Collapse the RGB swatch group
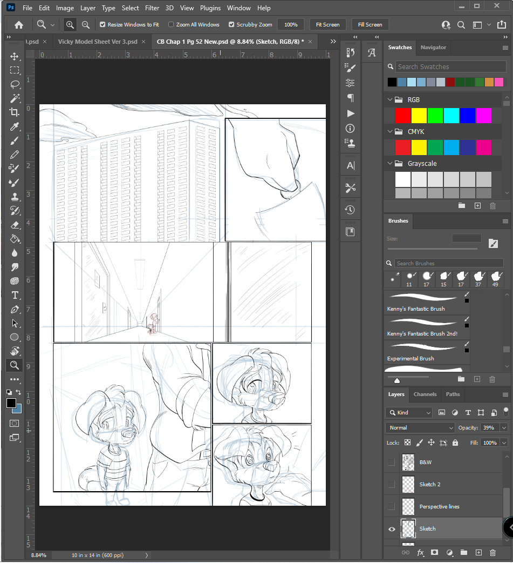 point(390,99)
